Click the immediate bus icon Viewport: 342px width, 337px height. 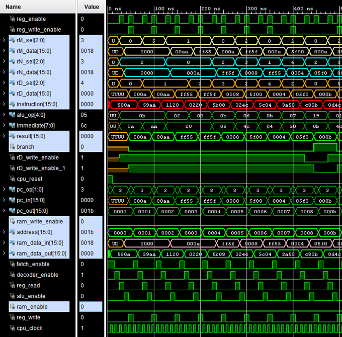pyautogui.click(x=12, y=125)
